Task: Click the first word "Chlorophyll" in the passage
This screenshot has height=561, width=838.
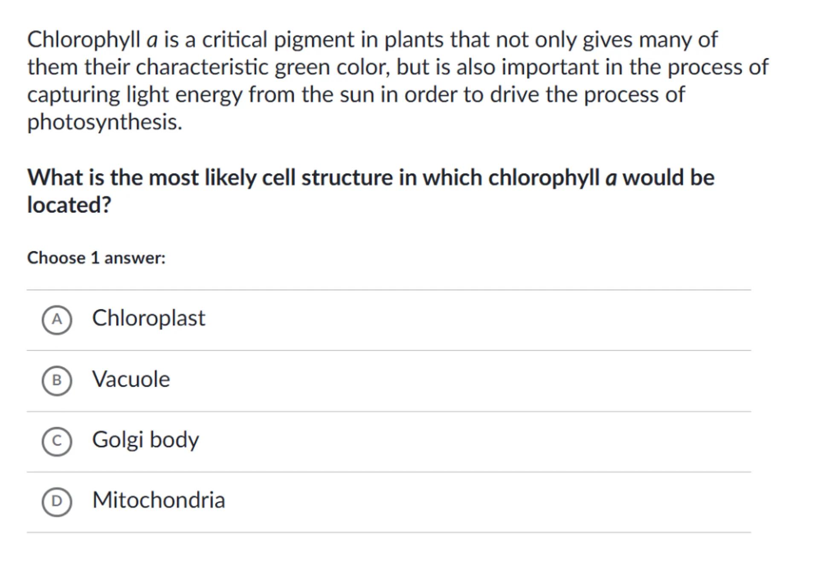Action: [84, 40]
